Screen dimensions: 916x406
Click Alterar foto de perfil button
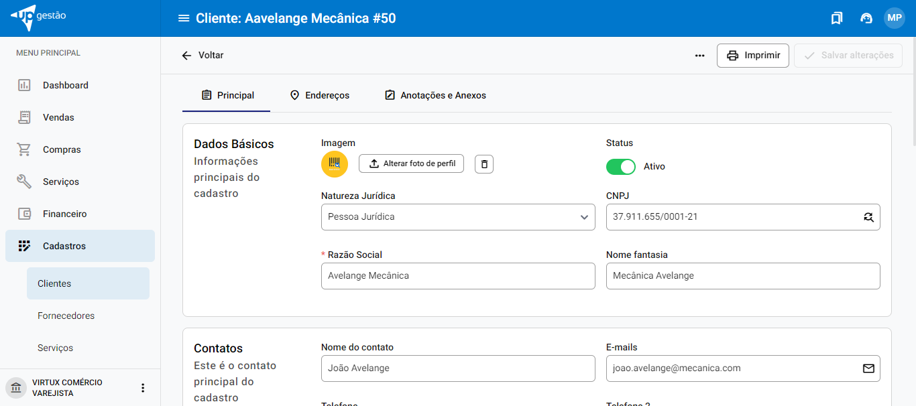411,164
